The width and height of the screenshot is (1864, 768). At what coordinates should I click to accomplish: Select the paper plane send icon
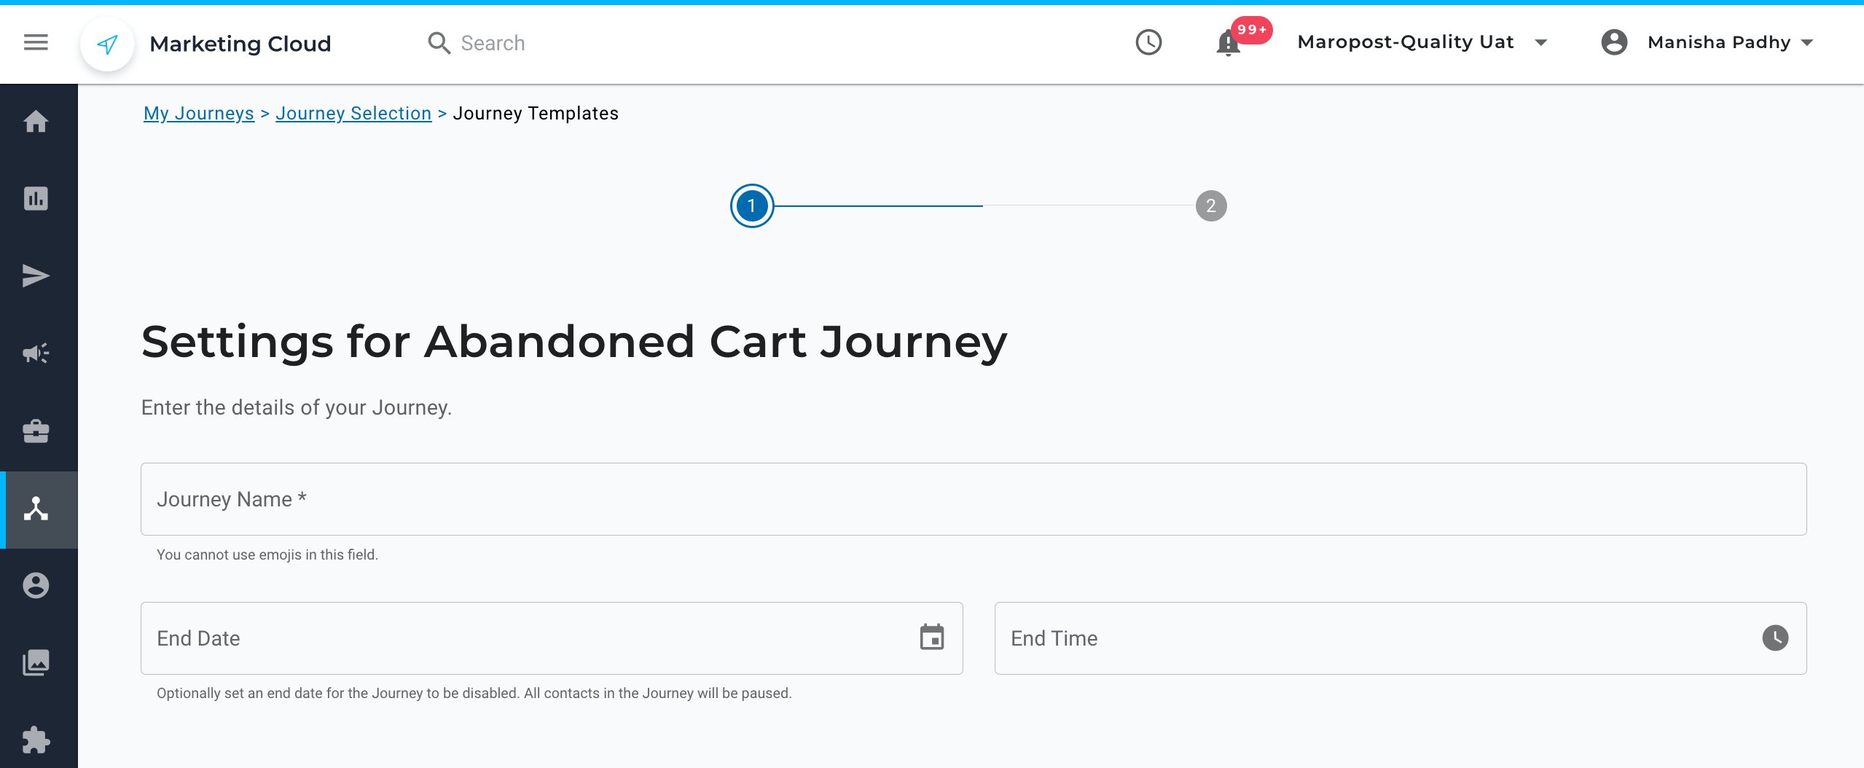click(36, 276)
